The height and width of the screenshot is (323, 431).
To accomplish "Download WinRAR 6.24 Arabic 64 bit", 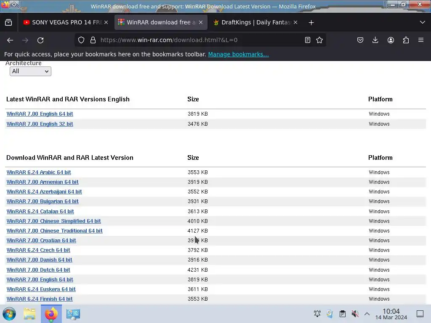I will pos(39,172).
